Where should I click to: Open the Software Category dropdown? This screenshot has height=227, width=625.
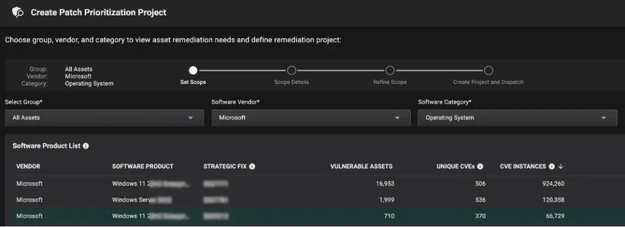(518, 117)
